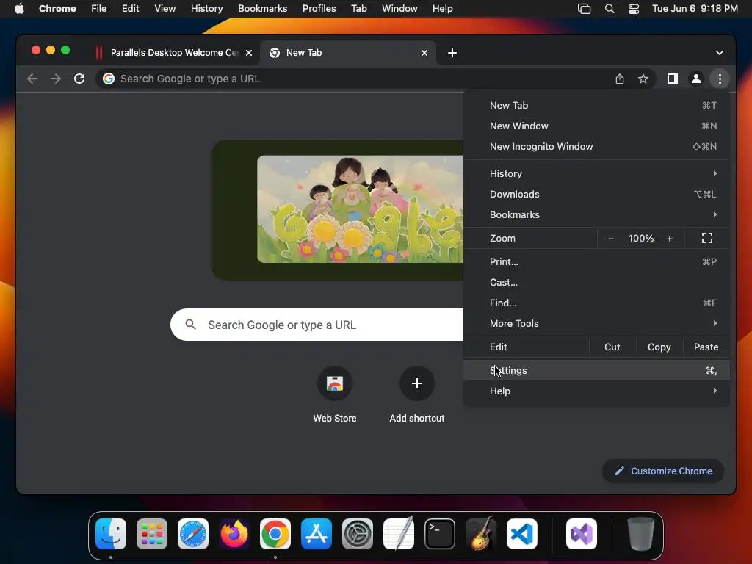Open the profile avatar button
This screenshot has width=752, height=564.
coord(696,79)
